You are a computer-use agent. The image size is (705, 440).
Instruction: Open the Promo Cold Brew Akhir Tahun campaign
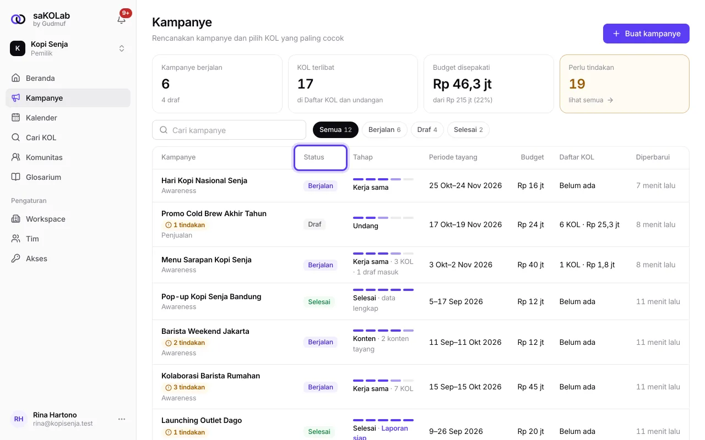click(214, 213)
